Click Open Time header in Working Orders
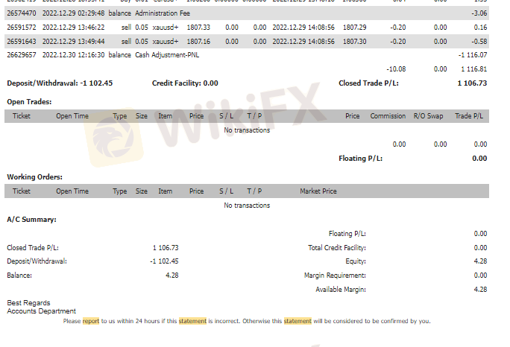The image size is (510, 347). click(72, 191)
